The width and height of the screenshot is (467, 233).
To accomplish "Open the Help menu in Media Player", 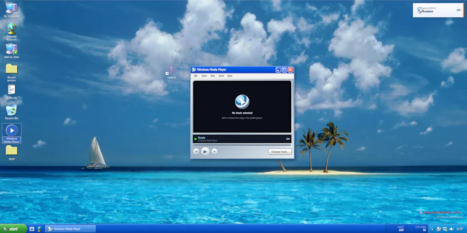I will pos(230,76).
